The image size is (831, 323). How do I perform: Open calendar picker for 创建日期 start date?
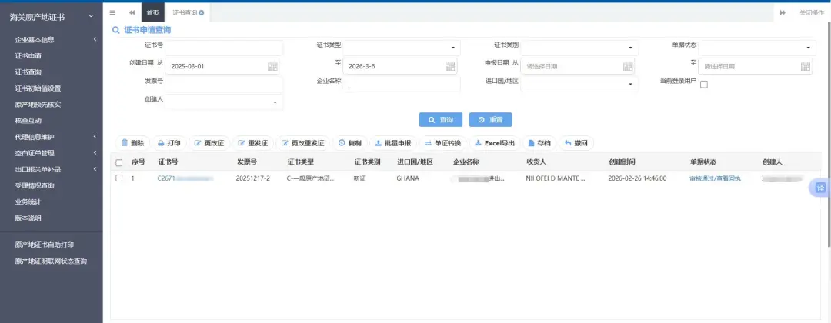[x=272, y=66]
